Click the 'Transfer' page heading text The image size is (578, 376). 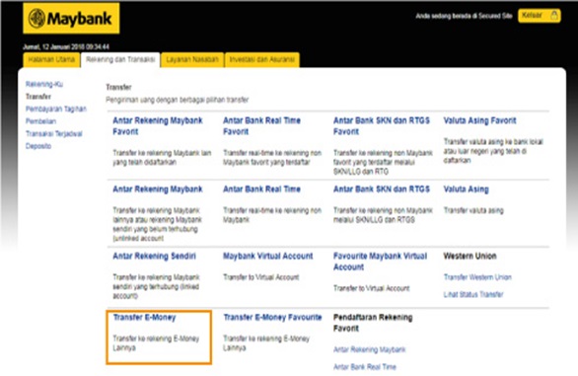[x=118, y=88]
